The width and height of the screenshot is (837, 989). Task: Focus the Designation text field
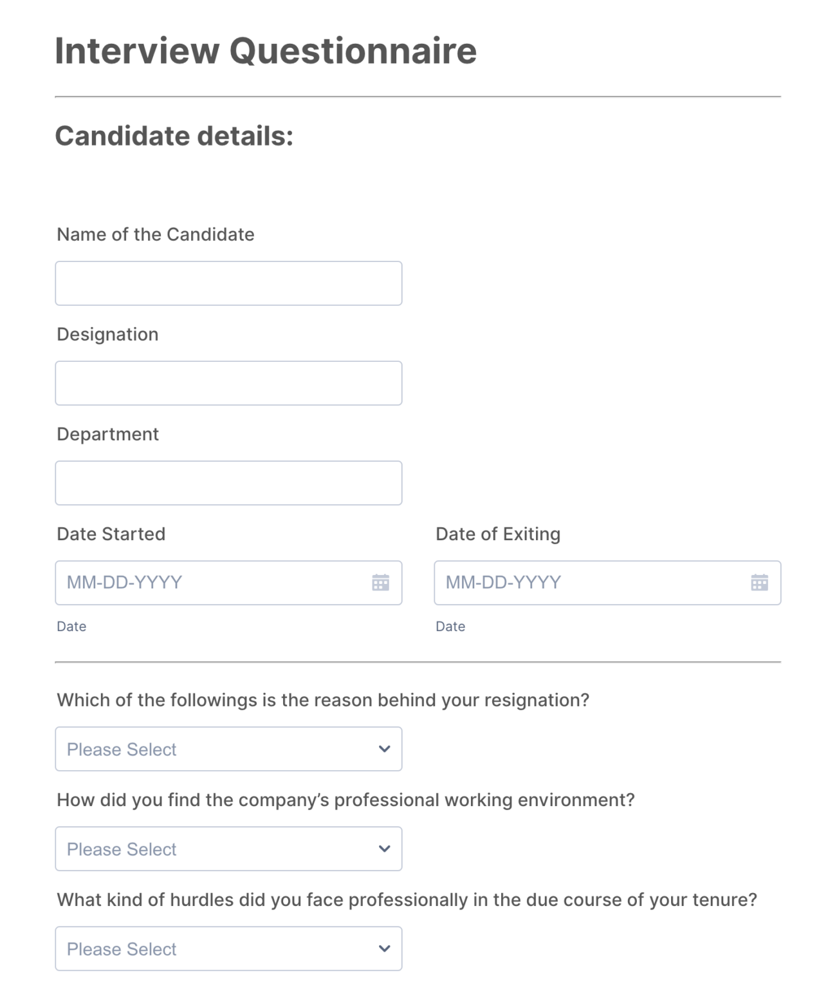(x=228, y=382)
